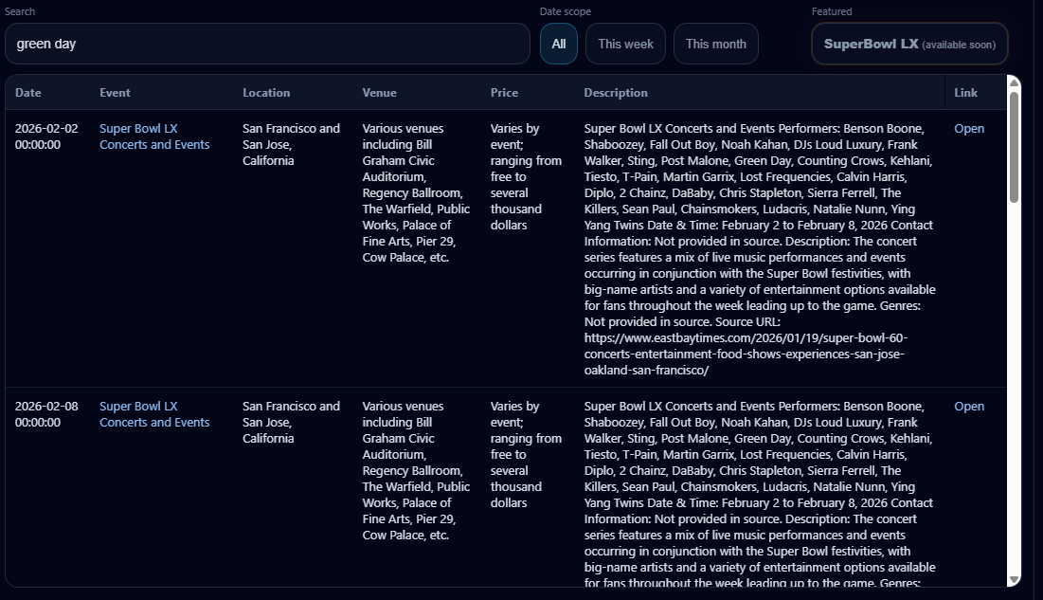The width and height of the screenshot is (1043, 600).
Task: Click the price cell in the 2026-02-08 row
Action: click(526, 454)
